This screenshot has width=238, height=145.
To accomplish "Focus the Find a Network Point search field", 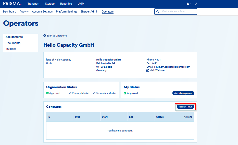I will click(176, 11).
